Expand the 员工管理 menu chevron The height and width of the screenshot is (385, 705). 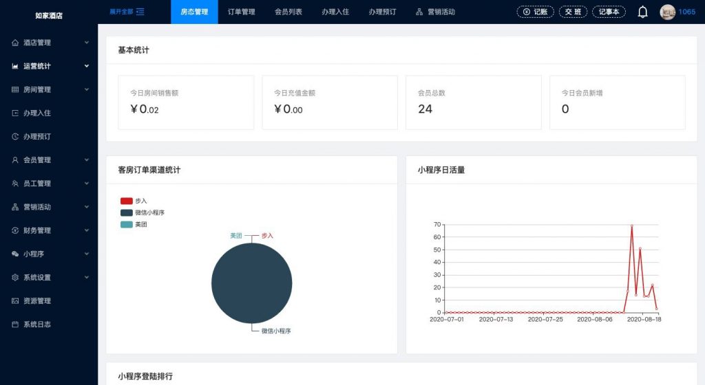tap(87, 184)
